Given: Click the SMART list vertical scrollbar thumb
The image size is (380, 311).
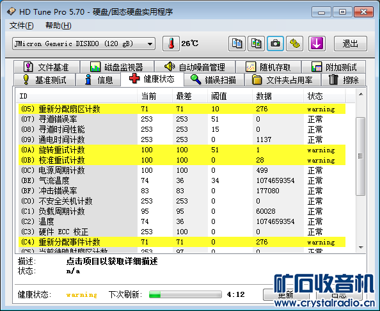Looking at the screenshot, I should point(361,156).
